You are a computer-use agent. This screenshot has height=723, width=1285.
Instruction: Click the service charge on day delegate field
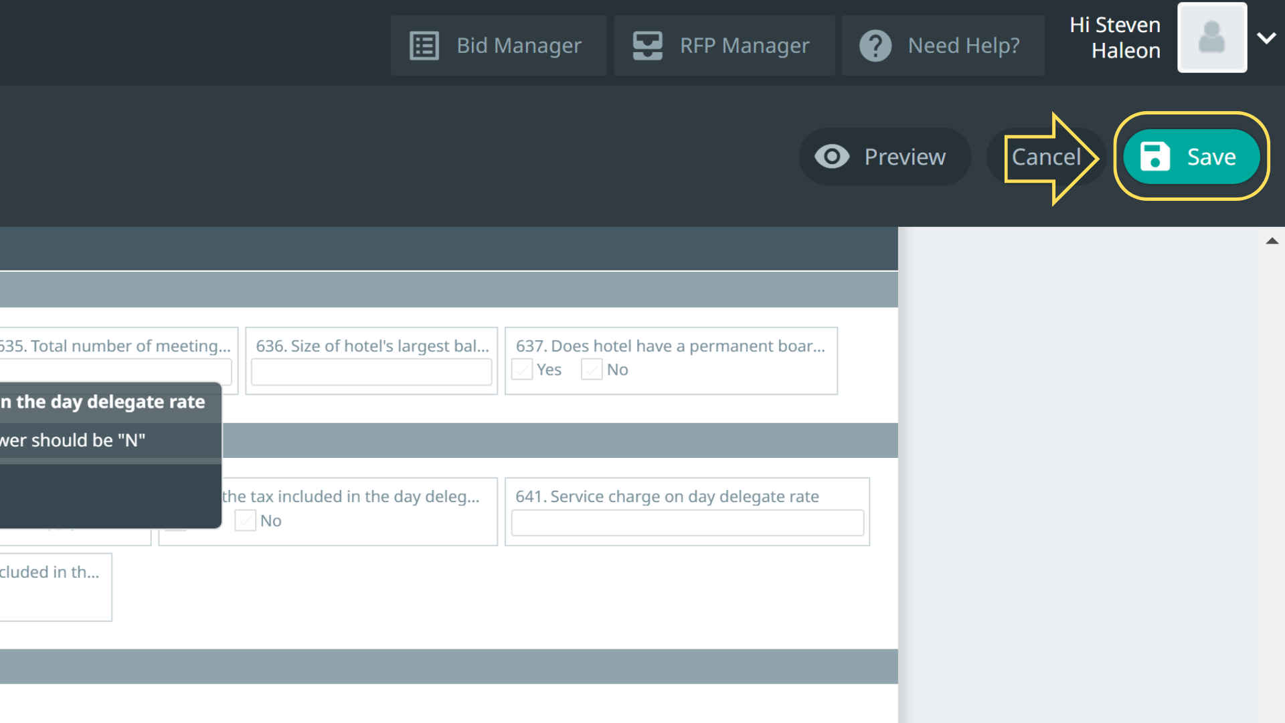coord(687,523)
